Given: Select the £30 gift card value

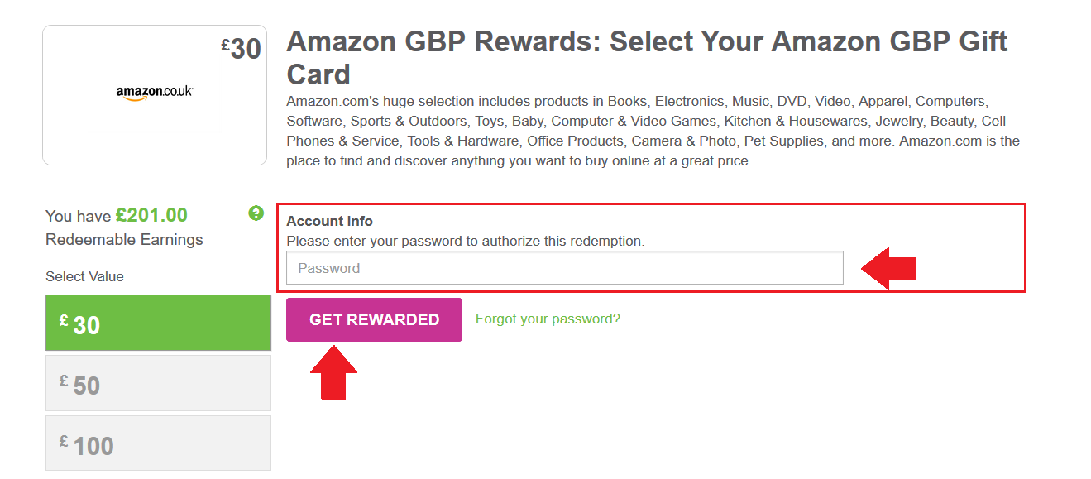Looking at the screenshot, I should click(158, 323).
